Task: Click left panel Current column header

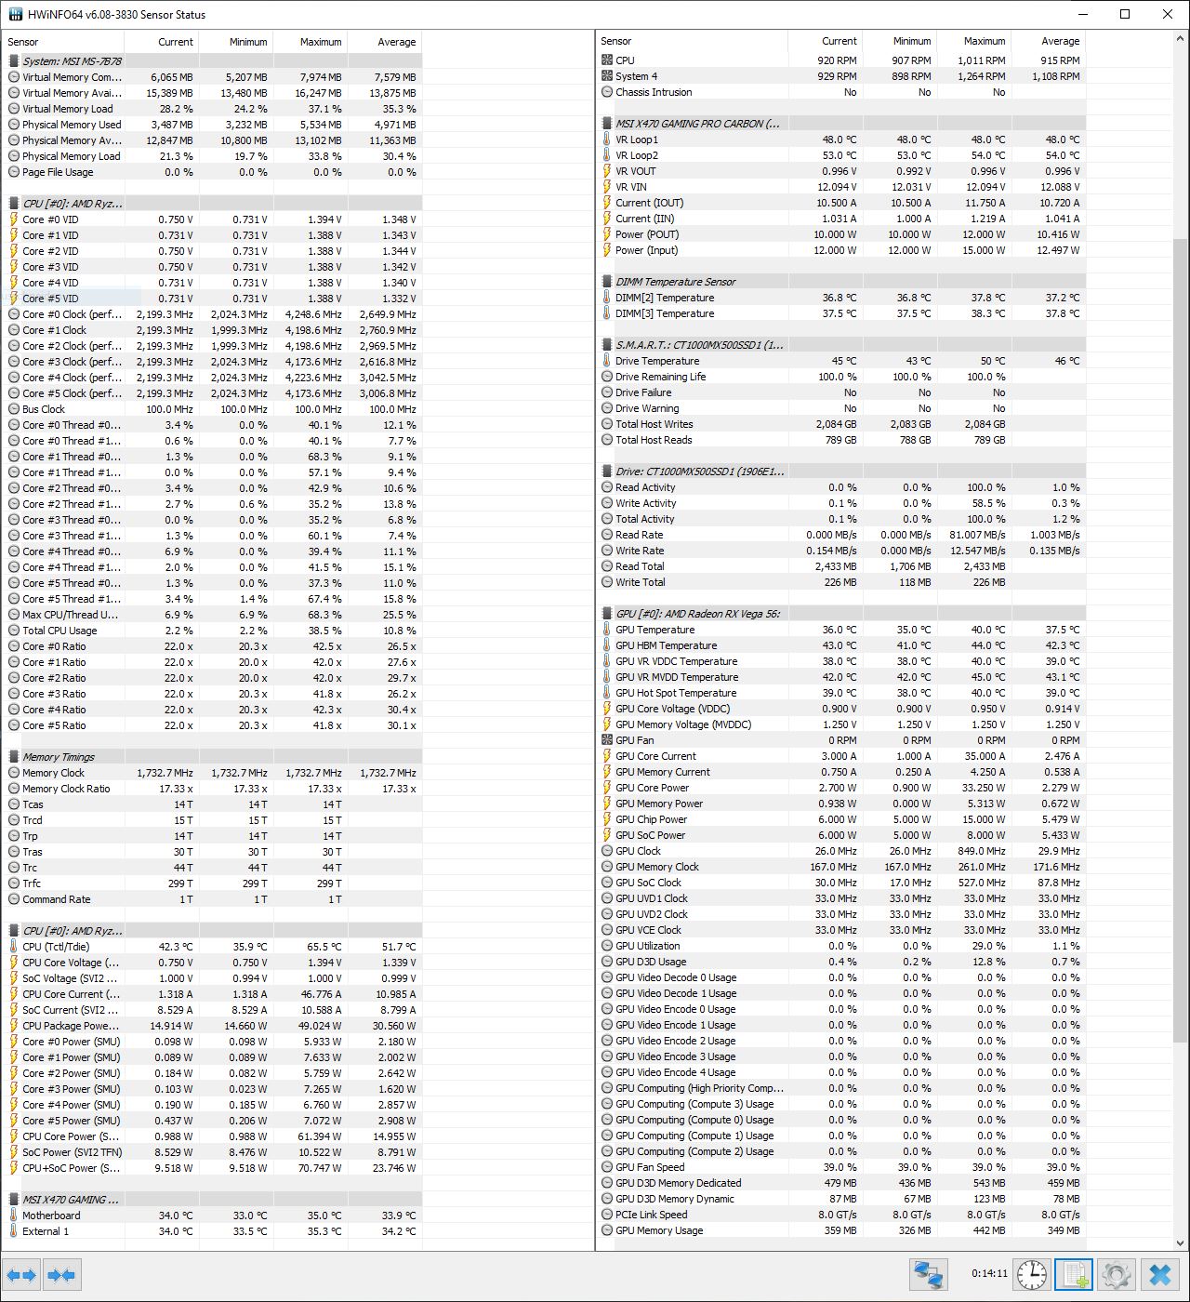Action: pyautogui.click(x=161, y=42)
